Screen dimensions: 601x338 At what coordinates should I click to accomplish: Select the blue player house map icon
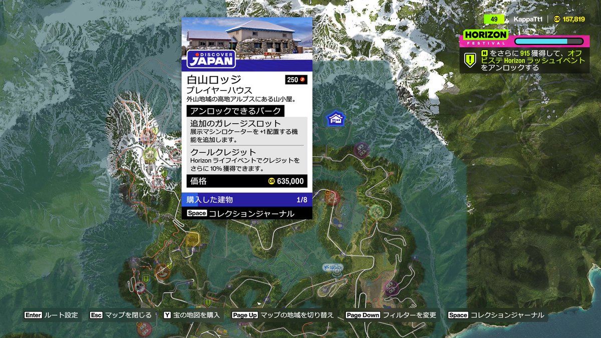336,119
